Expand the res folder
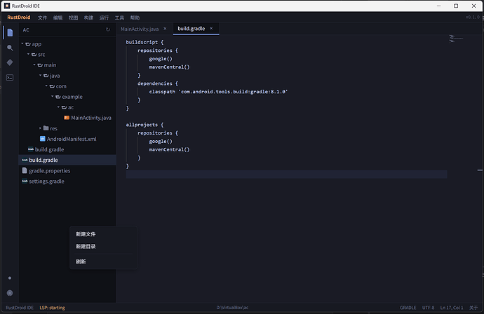484x314 pixels. [x=40, y=128]
